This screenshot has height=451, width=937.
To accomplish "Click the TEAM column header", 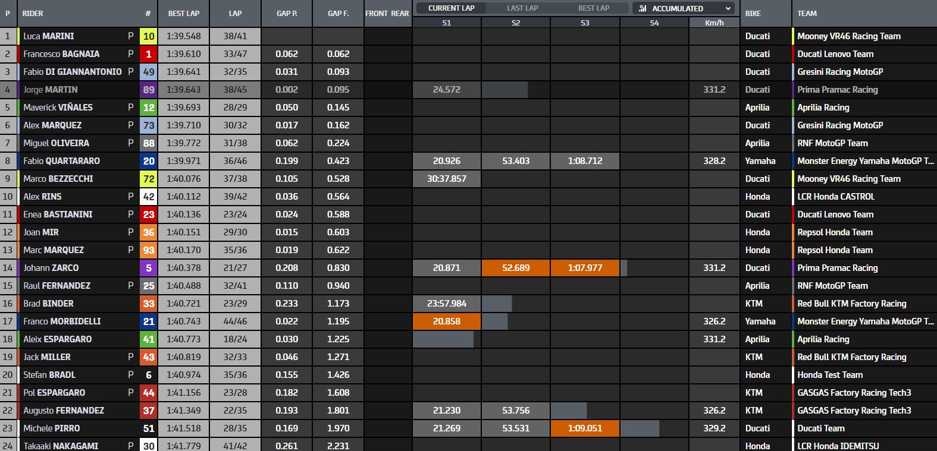I will tap(807, 13).
